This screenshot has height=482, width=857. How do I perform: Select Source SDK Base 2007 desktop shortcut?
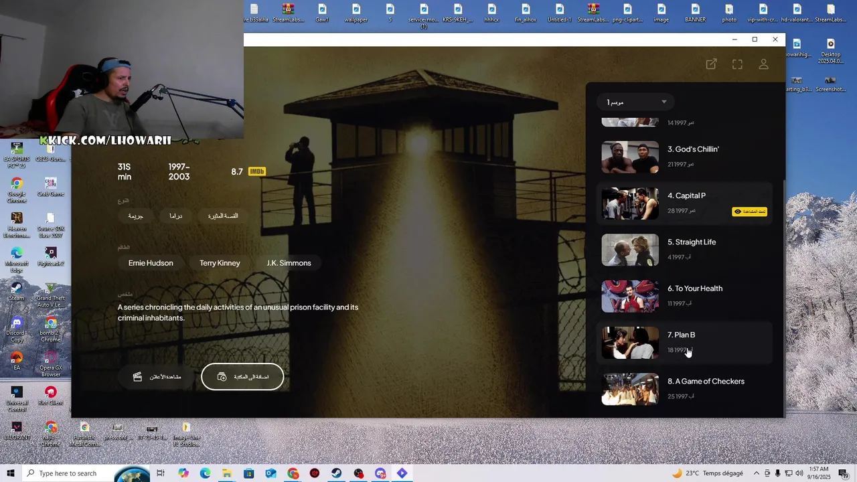click(51, 225)
